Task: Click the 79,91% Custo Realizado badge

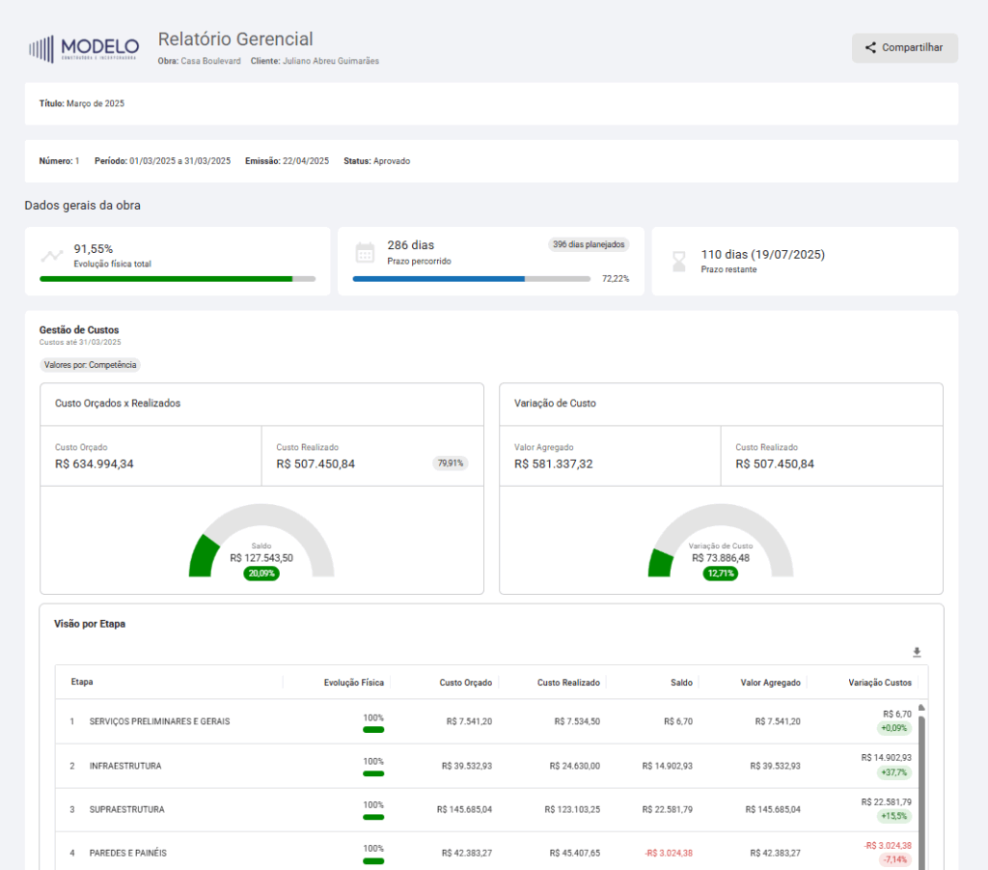Action: click(451, 463)
